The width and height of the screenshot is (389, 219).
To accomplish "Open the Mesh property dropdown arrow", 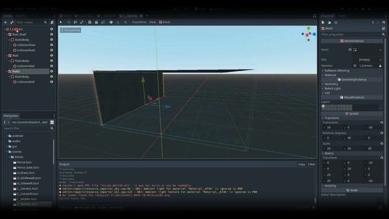I will pyautogui.click(x=380, y=50).
